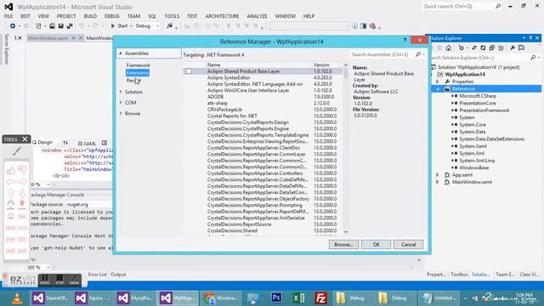This screenshot has height=306, width=544.
Task: Swap panes icon between Design and XAML
Action: coord(65,143)
